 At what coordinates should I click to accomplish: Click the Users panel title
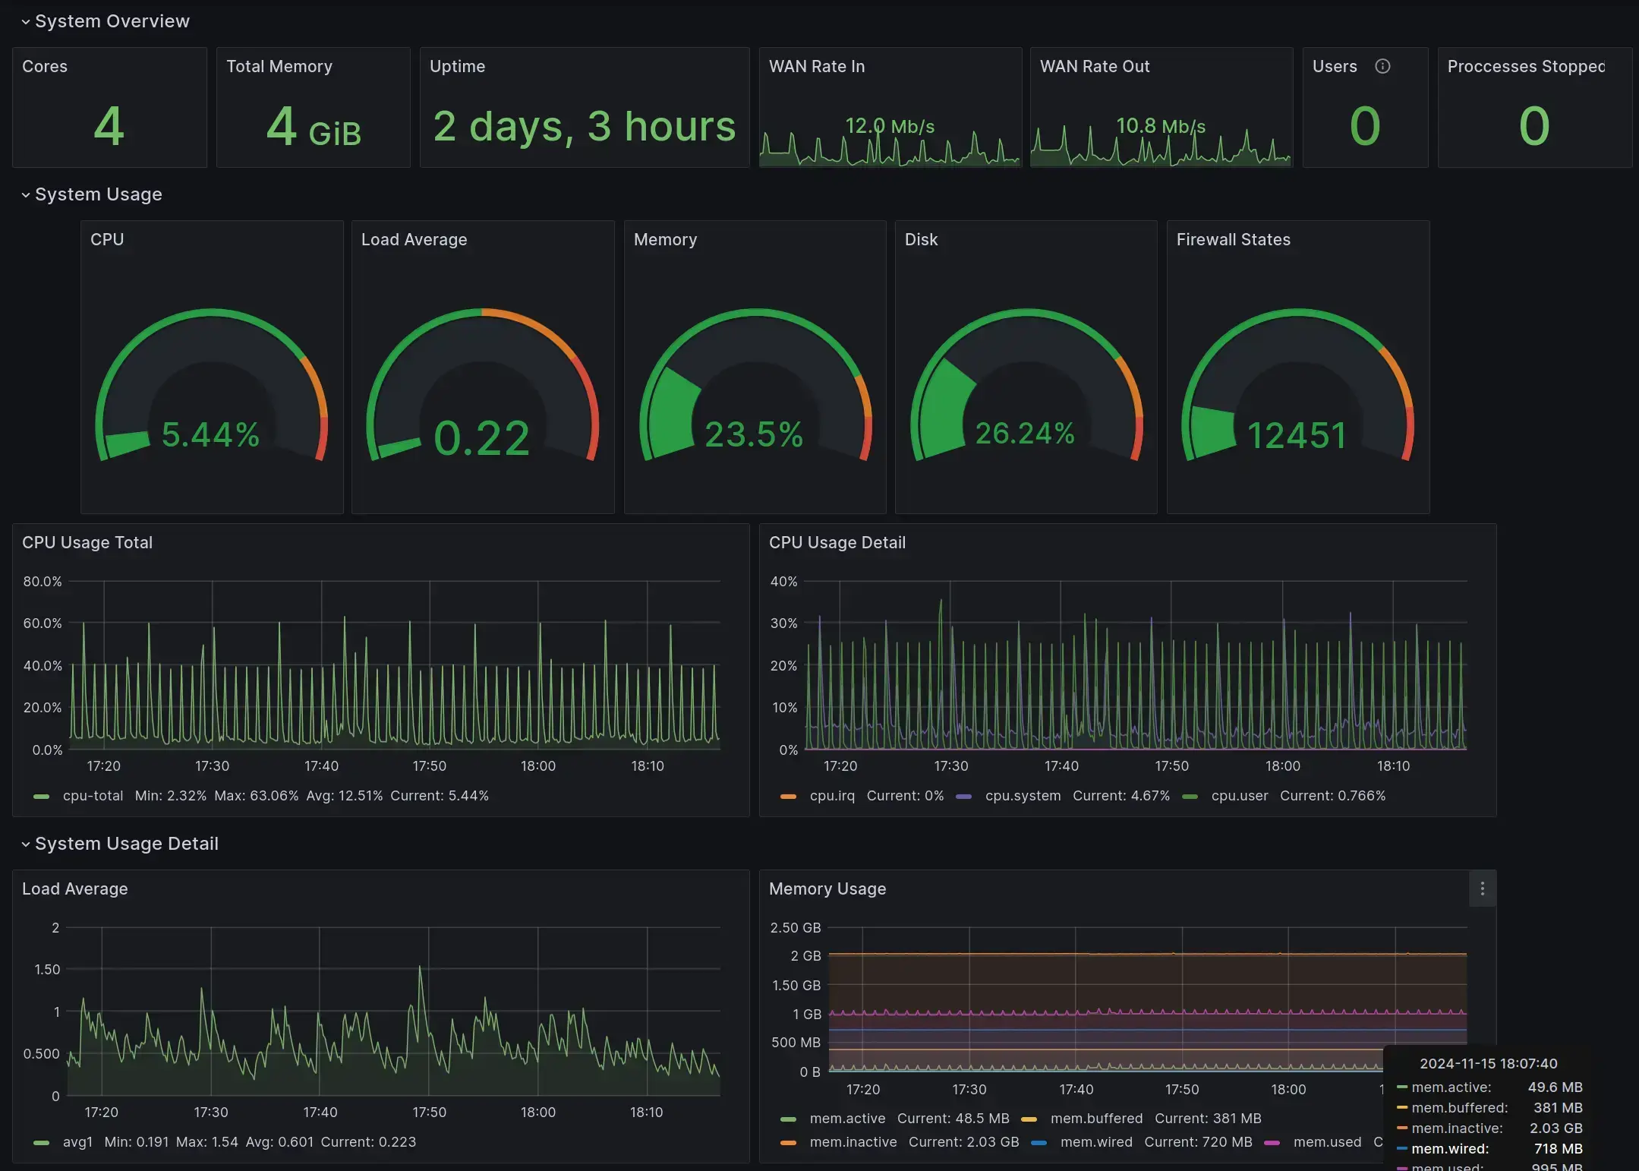coord(1335,67)
